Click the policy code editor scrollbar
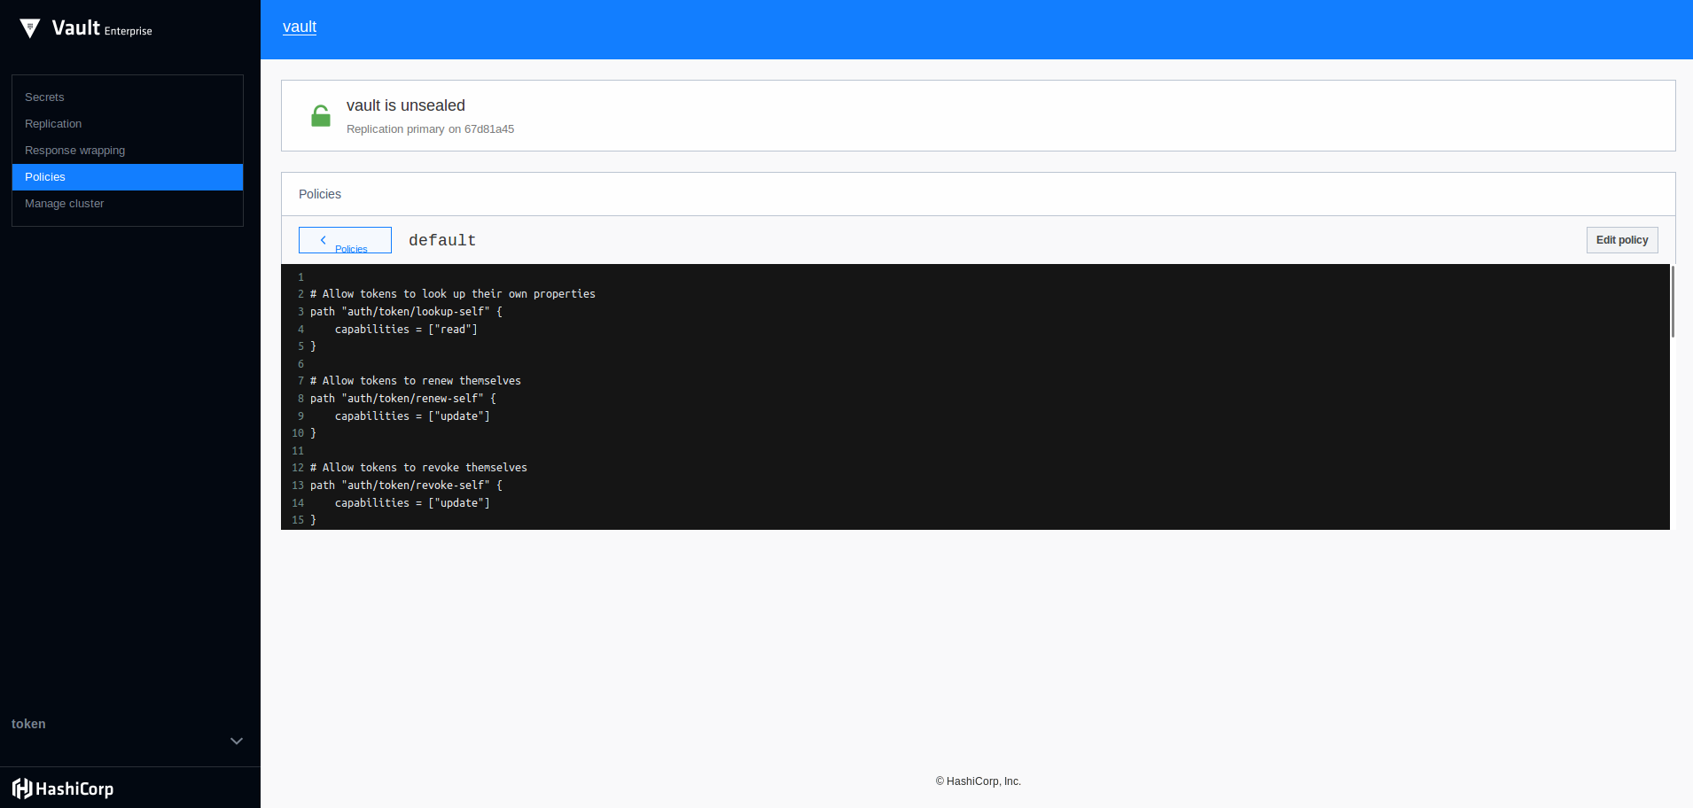The width and height of the screenshot is (1693, 808). coord(1672,302)
